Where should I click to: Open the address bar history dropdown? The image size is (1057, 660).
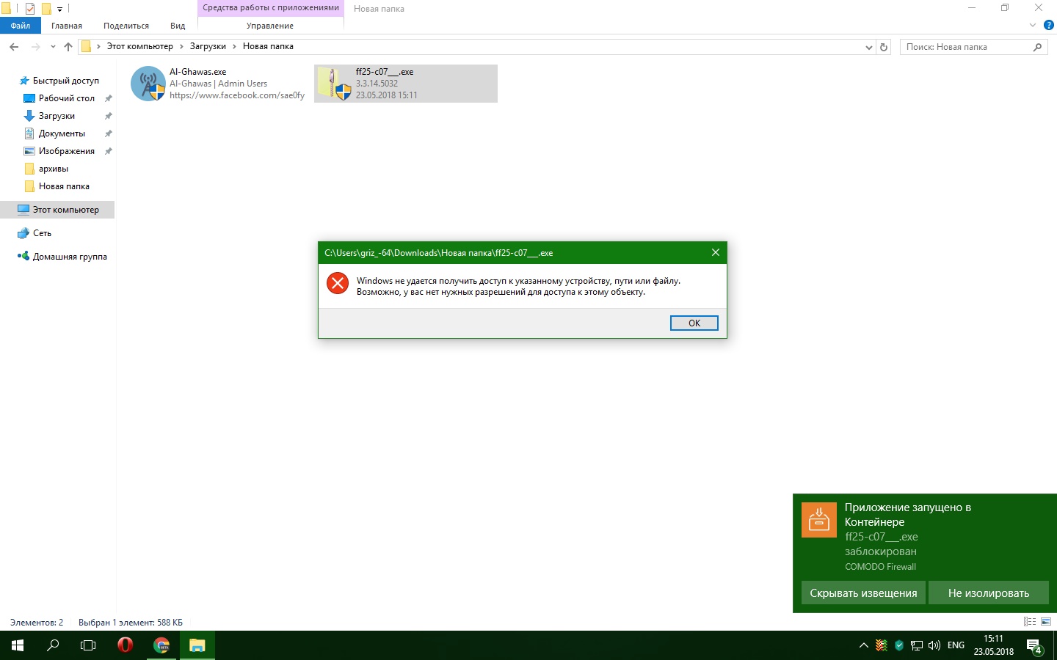[x=869, y=47]
